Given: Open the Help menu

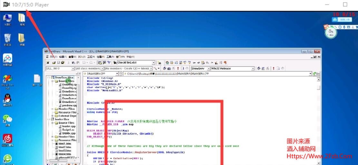Looking at the screenshot, I should click(x=131, y=57).
